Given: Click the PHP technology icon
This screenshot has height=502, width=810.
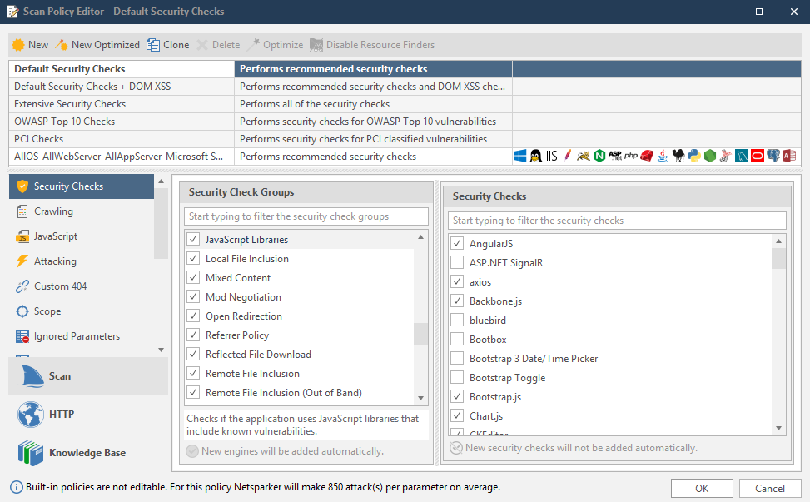Looking at the screenshot, I should [632, 155].
